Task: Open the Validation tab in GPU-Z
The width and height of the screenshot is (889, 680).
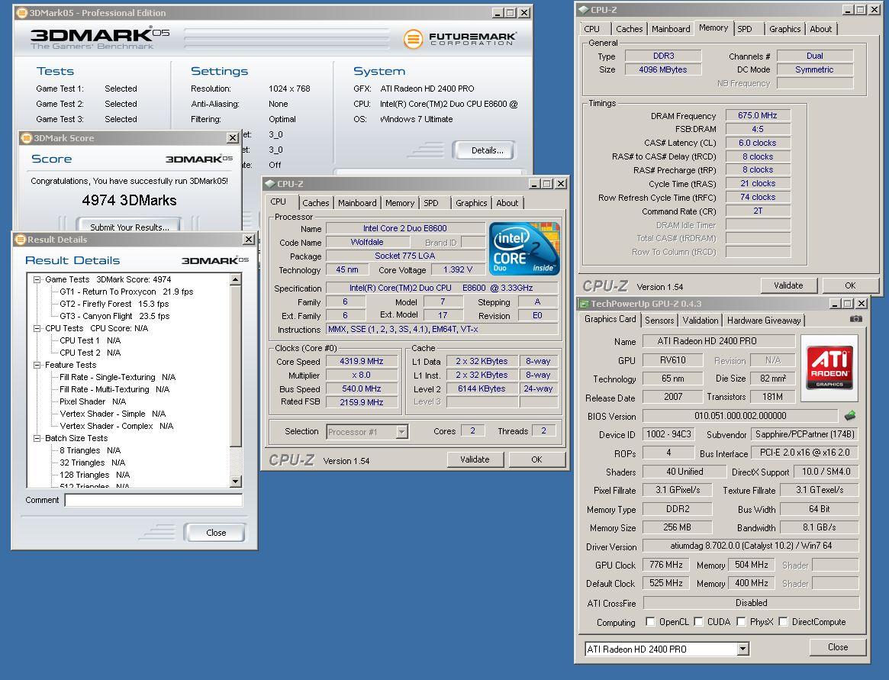Action: 701,321
